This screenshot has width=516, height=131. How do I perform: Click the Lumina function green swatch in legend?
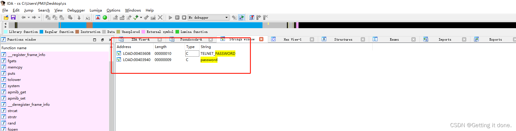[x=177, y=32]
